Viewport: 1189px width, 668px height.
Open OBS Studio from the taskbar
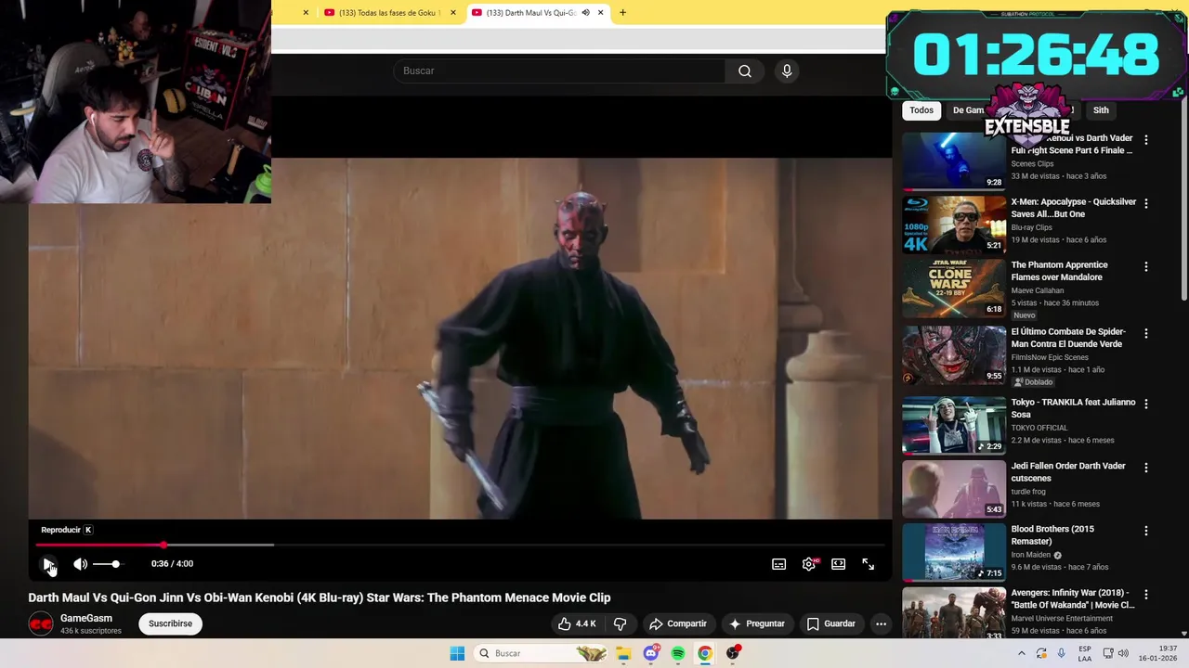(733, 653)
